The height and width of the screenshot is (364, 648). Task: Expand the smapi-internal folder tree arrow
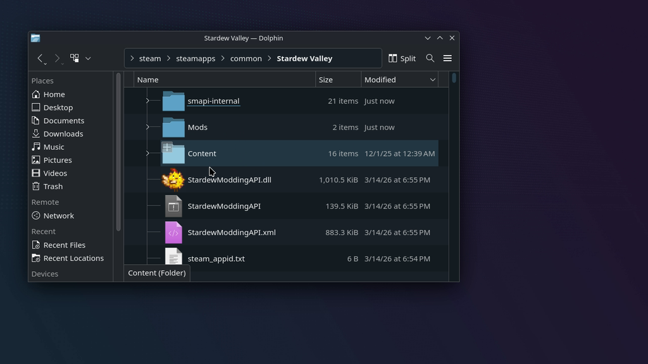pos(147,100)
